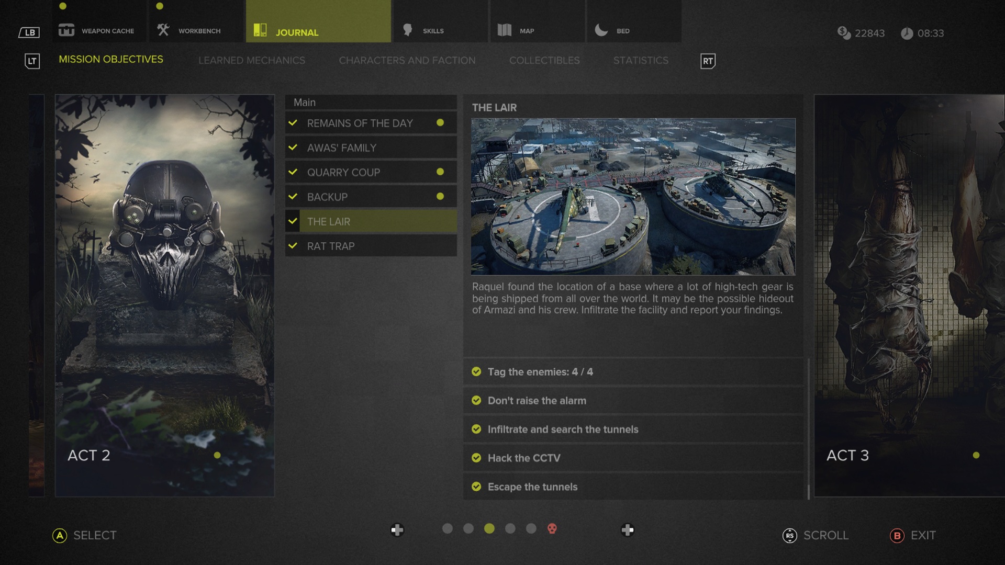Select Mission Objectives sub-tab
Screen dimensions: 1005x565
(111, 60)
